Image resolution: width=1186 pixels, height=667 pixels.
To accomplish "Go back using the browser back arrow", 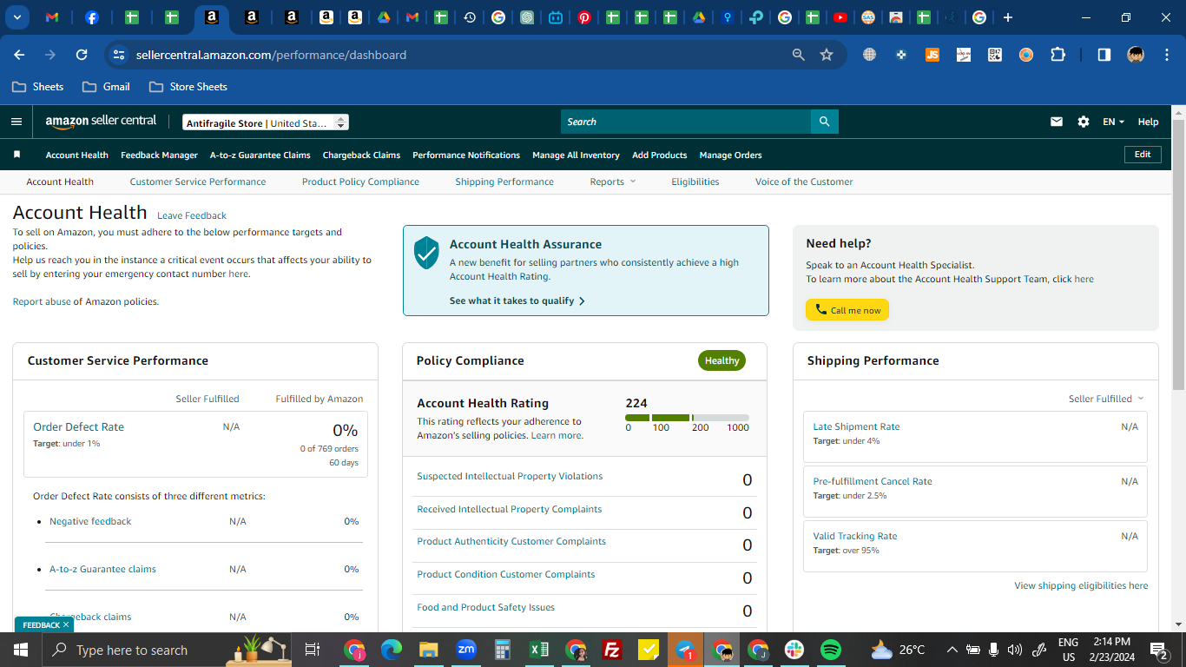I will [19, 55].
